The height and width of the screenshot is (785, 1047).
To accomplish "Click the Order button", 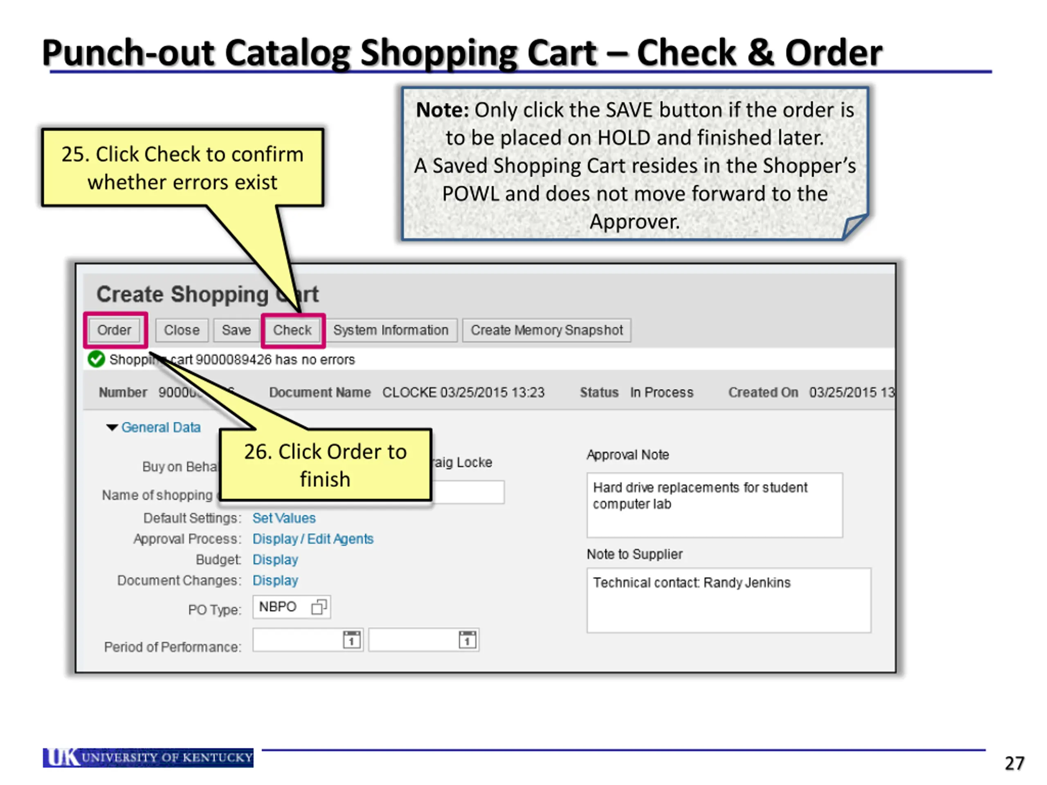I will click(114, 330).
